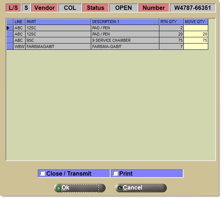Select the row marker for the WBW line
The width and height of the screenshot is (221, 198).
9,46
